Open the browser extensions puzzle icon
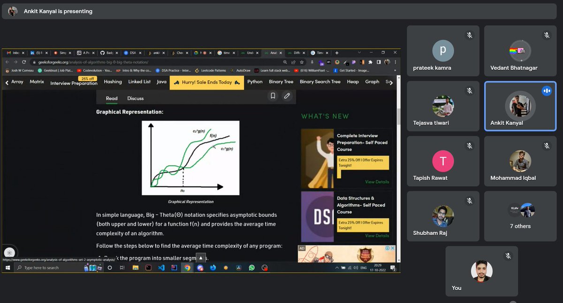Viewport: 563px width, 303px height. click(371, 62)
